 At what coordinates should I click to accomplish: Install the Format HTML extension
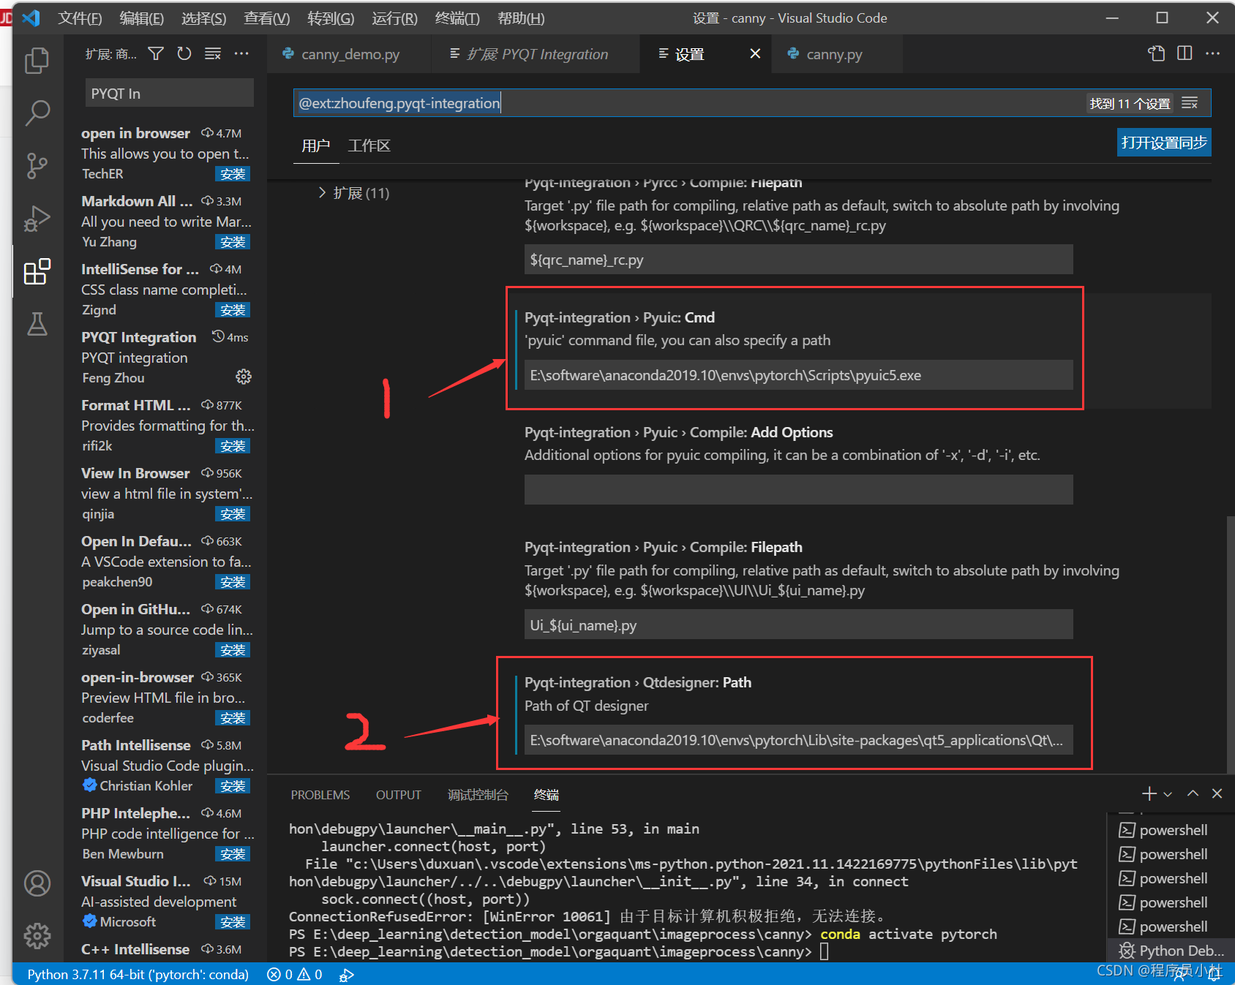tap(233, 446)
